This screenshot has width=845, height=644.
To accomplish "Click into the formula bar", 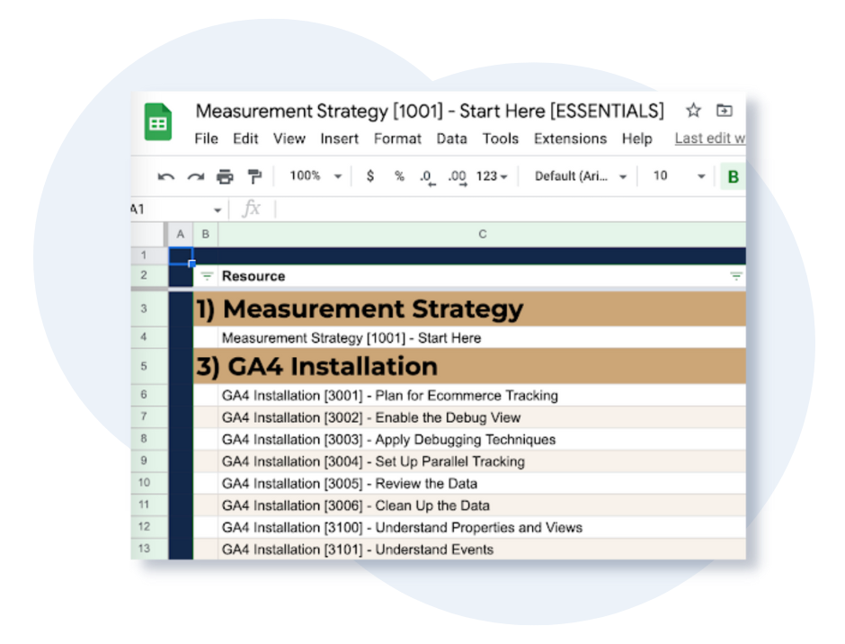I will point(511,210).
